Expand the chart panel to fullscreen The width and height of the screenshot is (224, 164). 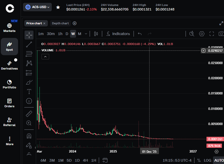tap(221, 23)
